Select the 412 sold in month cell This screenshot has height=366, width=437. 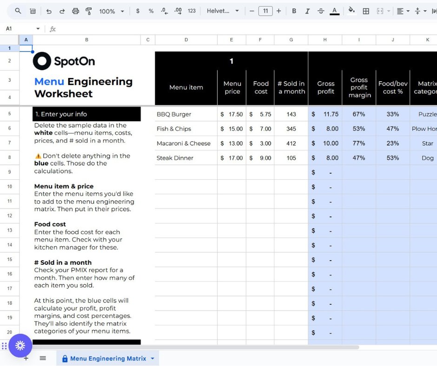[x=291, y=143]
